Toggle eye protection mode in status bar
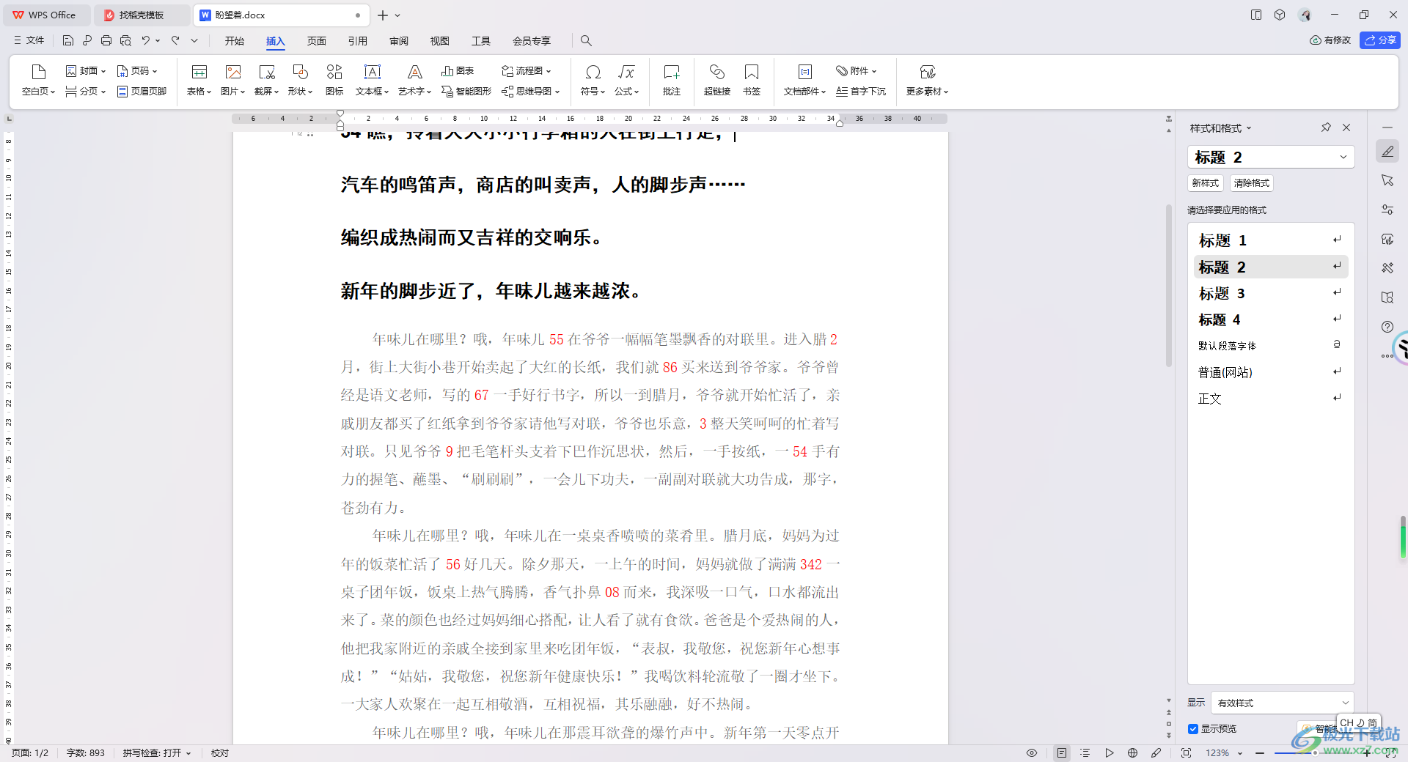 1032,753
